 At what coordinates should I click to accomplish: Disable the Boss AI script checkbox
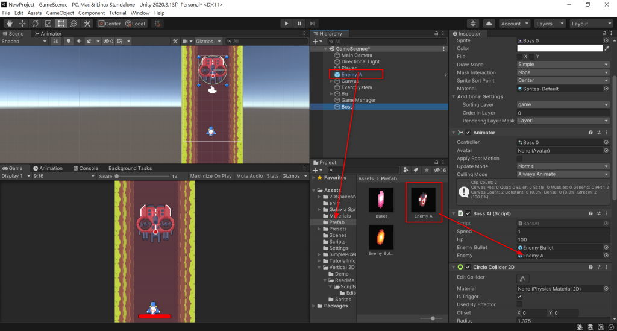coord(468,213)
